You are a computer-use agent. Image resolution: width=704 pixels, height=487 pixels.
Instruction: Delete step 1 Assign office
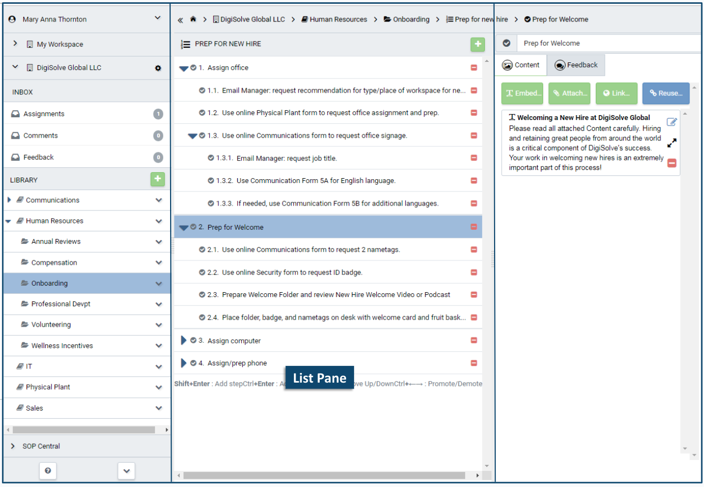(474, 68)
